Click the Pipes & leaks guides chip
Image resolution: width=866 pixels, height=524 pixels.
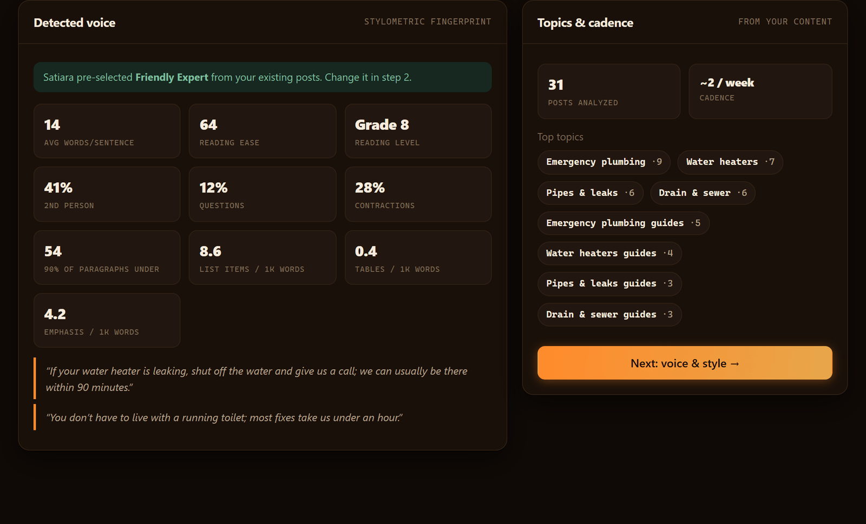pos(609,284)
